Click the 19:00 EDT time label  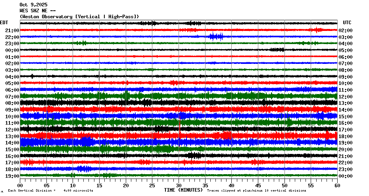tap(13, 176)
